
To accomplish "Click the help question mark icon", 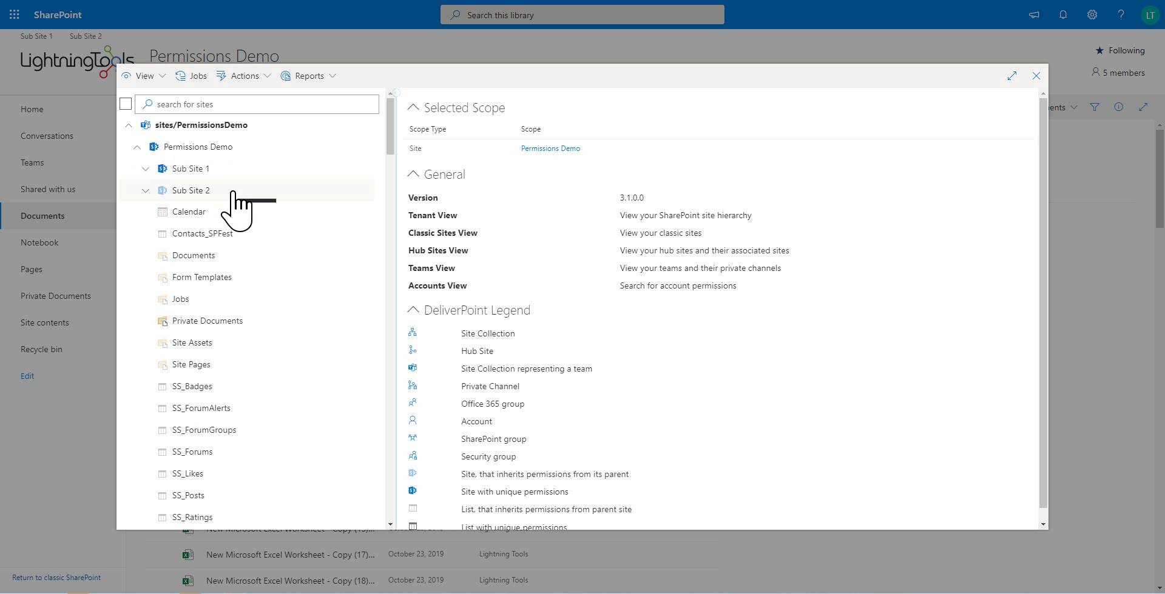I will [x=1121, y=15].
